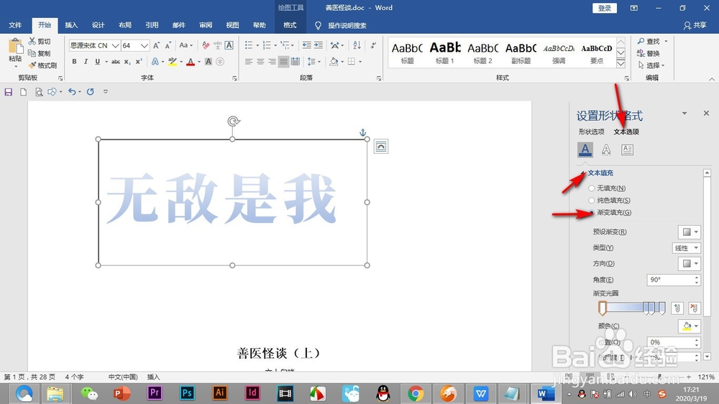The height and width of the screenshot is (404, 719).
Task: Remove the gradient stop
Action: (694, 308)
